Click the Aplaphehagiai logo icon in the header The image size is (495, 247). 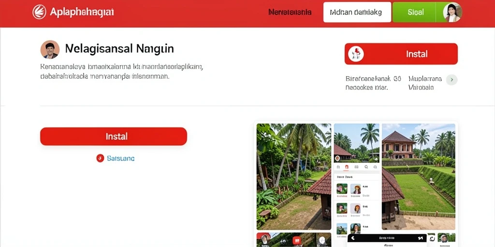pyautogui.click(x=40, y=12)
